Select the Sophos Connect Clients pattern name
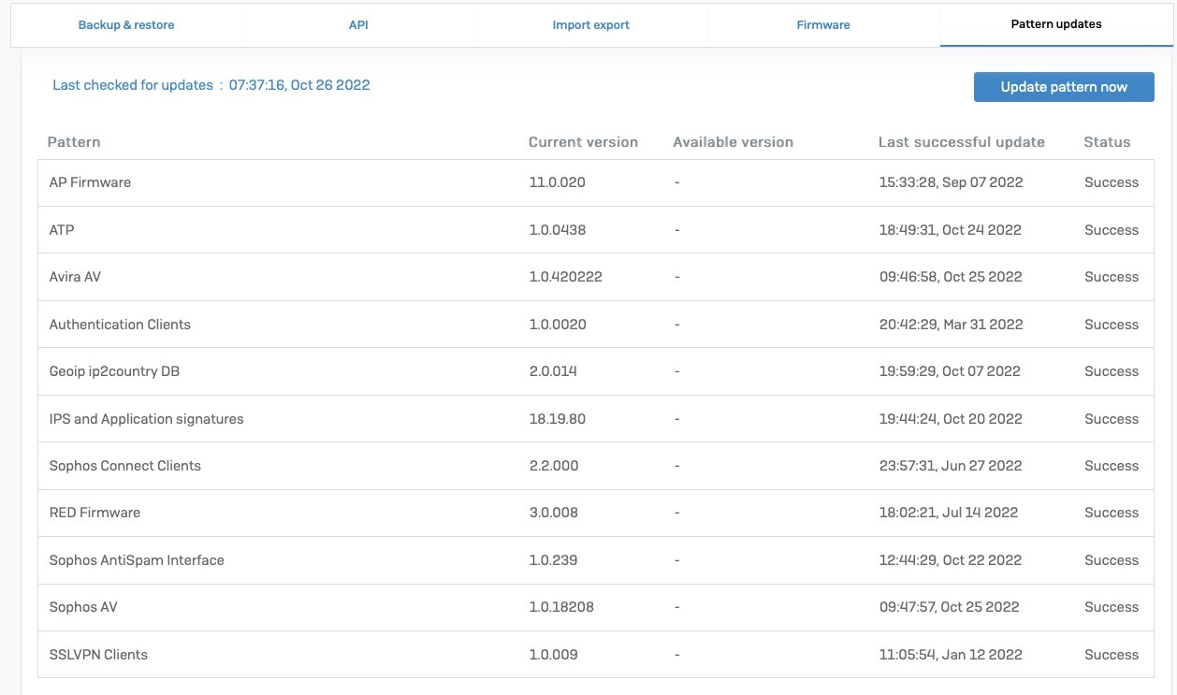1177x695 pixels. (125, 466)
